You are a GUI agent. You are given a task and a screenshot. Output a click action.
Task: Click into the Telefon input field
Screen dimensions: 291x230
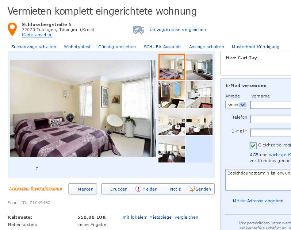point(271,119)
